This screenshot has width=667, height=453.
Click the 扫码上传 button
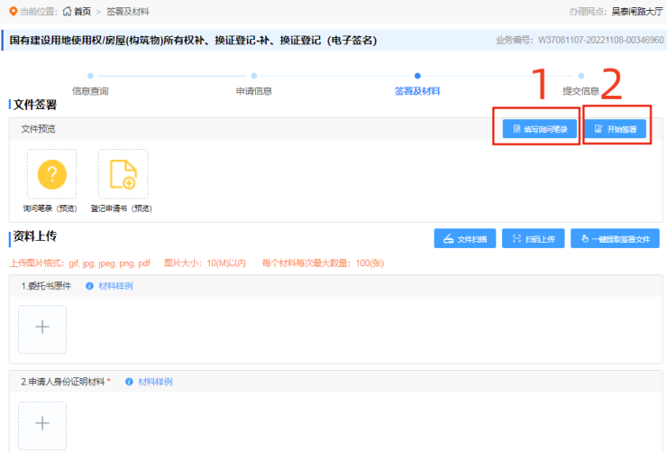click(534, 238)
